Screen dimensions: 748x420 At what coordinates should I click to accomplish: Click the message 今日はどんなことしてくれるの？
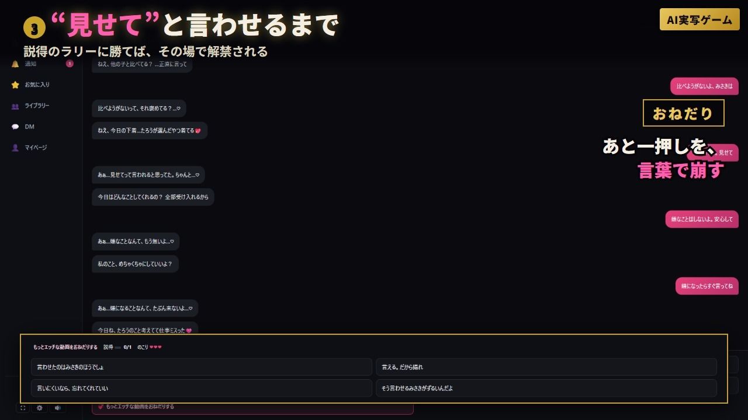pyautogui.click(x=153, y=197)
